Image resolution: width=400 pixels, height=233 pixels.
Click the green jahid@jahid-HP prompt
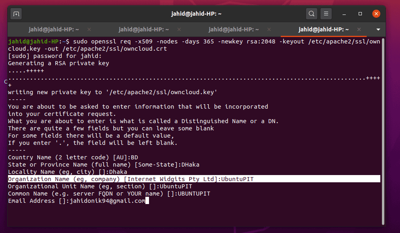coord(33,41)
